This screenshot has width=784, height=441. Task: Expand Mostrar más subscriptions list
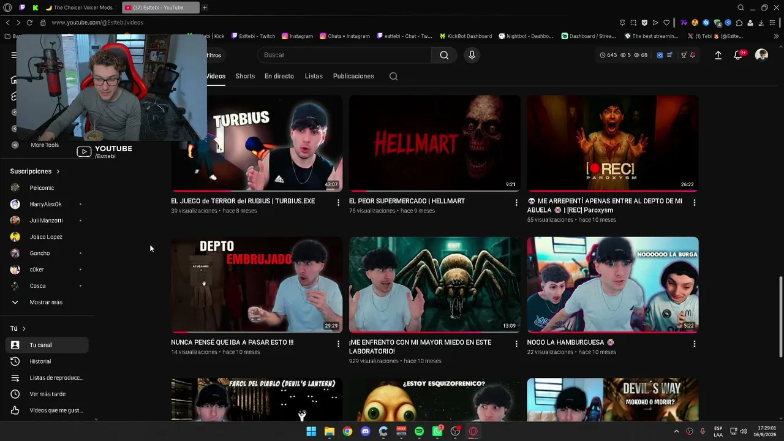tap(46, 302)
